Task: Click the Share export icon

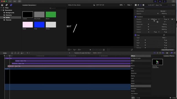Action: click(x=173, y=1)
